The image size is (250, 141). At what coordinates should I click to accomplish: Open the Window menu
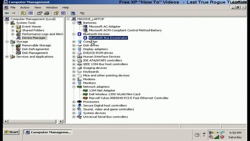[x=52, y=7]
